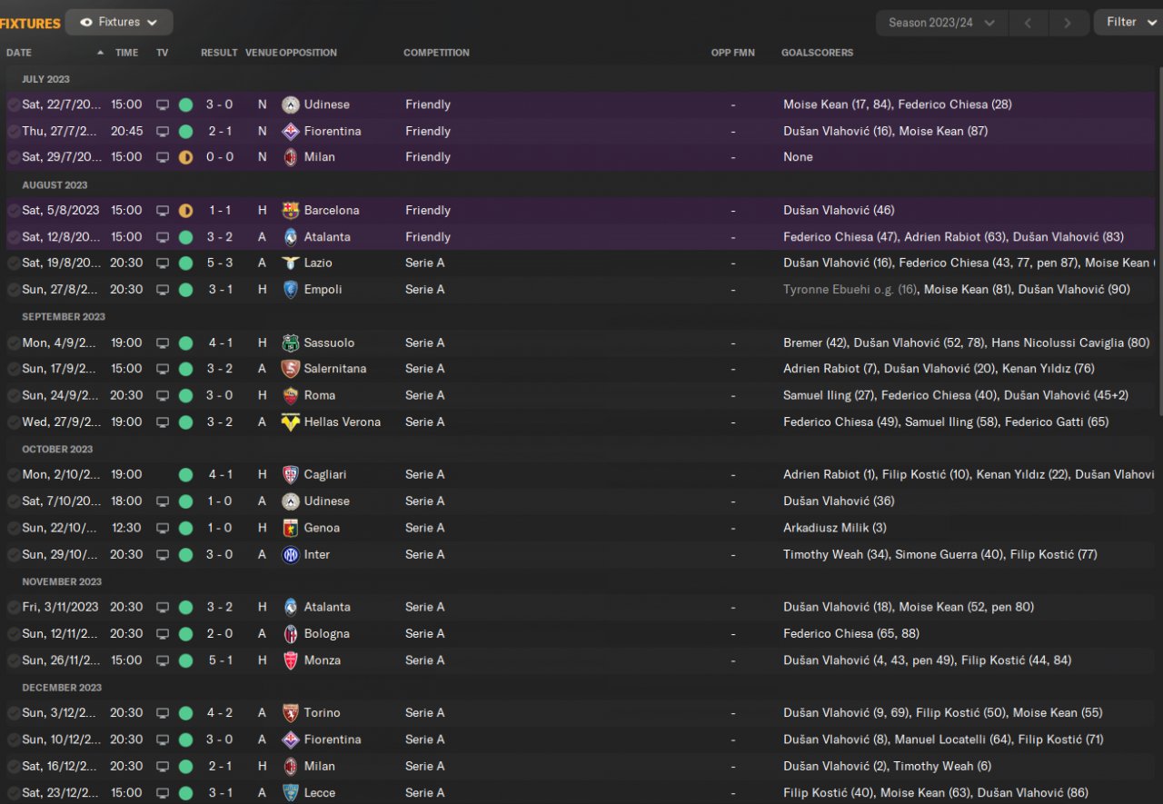Toggle the checkmark circle on Lazio fixture row
This screenshot has width=1163, height=804.
click(x=14, y=263)
